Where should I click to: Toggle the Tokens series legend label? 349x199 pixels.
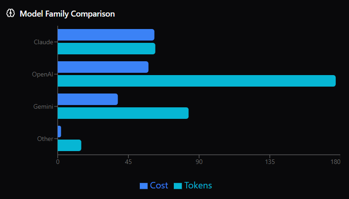click(x=198, y=186)
